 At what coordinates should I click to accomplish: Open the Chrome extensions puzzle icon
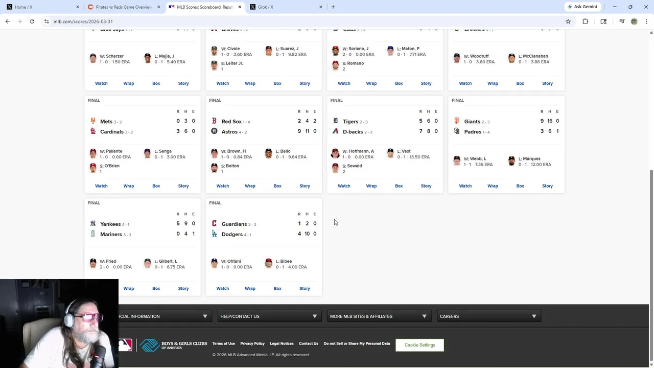click(x=586, y=21)
